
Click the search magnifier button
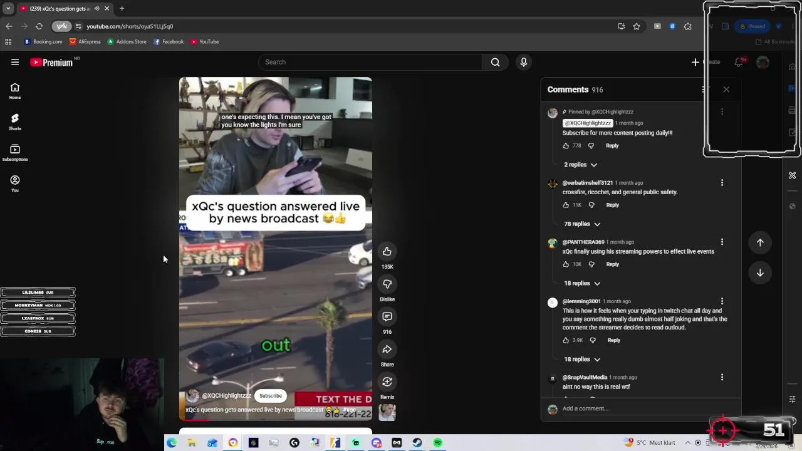pos(495,62)
